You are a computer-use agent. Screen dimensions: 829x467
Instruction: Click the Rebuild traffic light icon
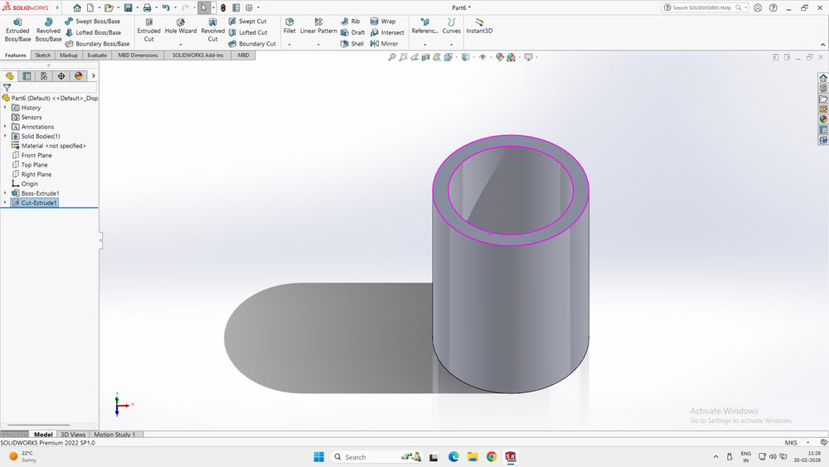(223, 7)
